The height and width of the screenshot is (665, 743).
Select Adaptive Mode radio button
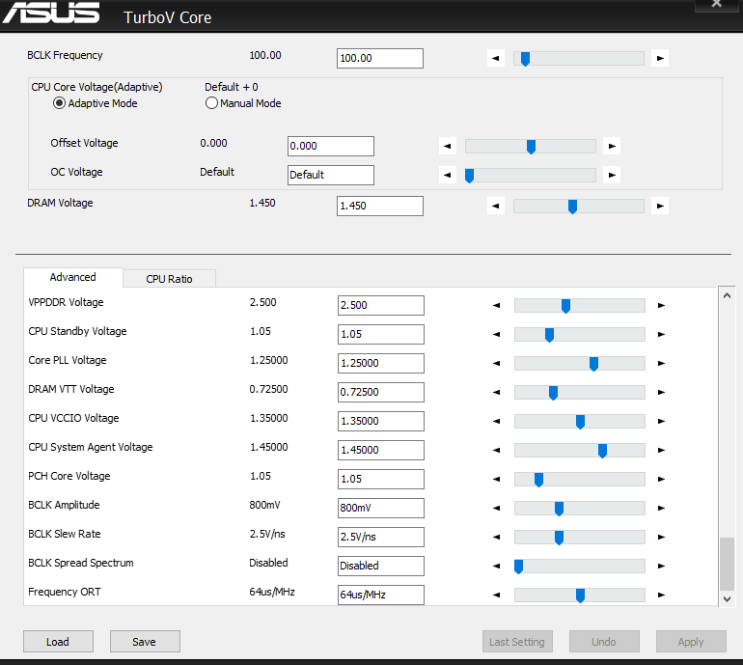59,103
